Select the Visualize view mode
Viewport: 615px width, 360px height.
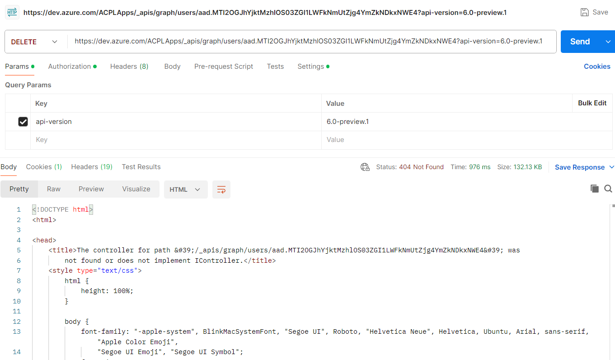(x=136, y=189)
